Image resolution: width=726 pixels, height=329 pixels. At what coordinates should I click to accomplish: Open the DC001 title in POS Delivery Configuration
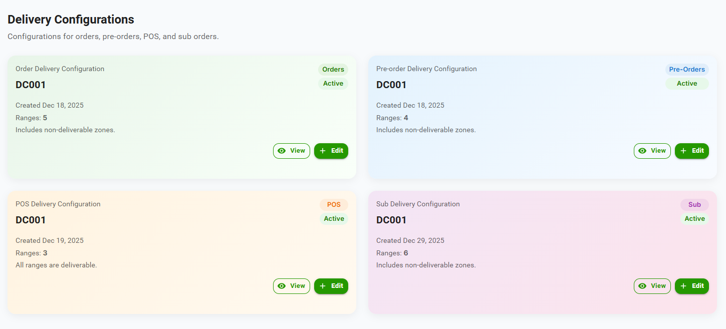pos(31,220)
